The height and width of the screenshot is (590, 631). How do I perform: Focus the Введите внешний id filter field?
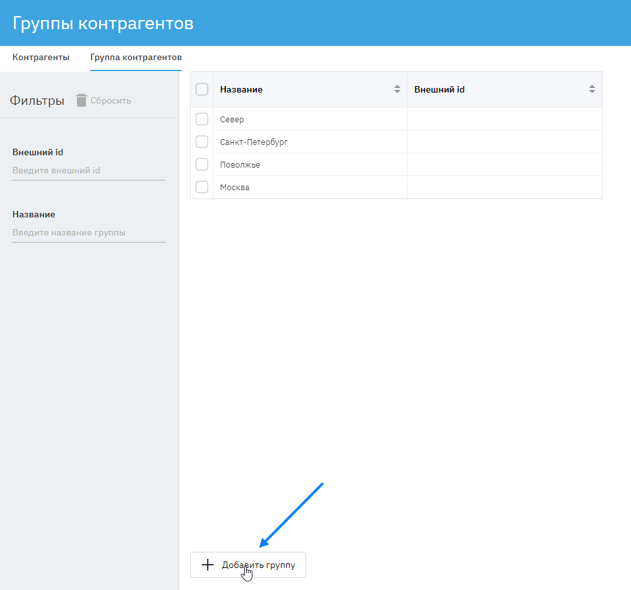point(89,171)
